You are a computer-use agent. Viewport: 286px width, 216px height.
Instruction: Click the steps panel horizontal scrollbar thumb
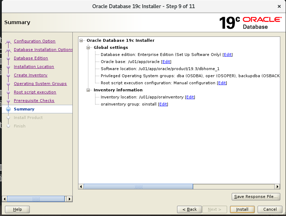(x=36, y=199)
